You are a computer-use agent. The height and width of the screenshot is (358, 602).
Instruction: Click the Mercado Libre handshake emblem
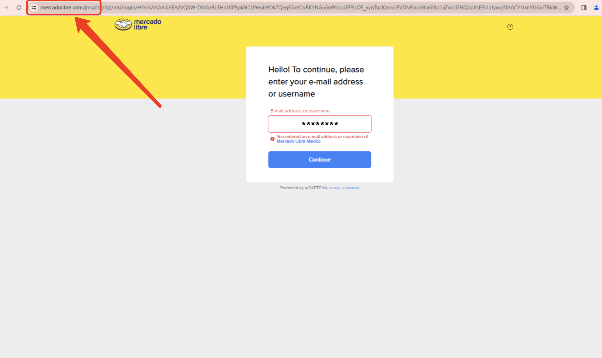point(123,25)
